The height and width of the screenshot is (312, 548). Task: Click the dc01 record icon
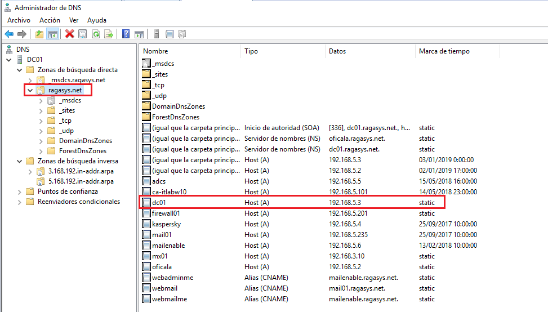[x=146, y=202]
